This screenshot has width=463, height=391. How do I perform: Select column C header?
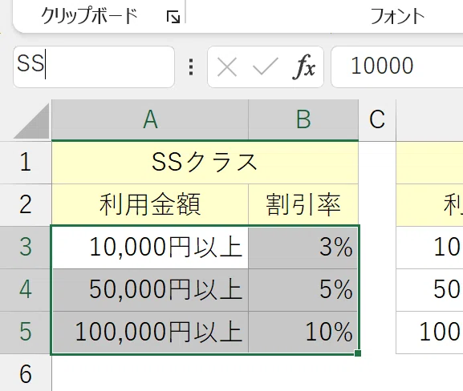click(377, 119)
